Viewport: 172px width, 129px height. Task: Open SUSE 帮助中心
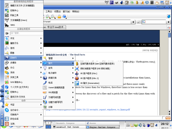pyautogui.click(x=24, y=82)
